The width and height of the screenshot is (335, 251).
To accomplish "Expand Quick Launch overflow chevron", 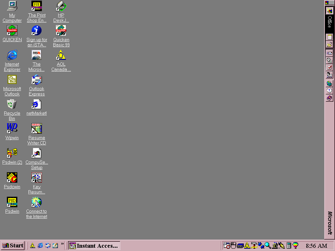I will [62, 244].
